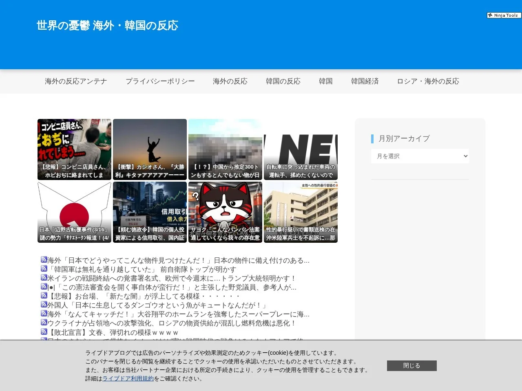Open article 外国人「日本に生息してるダンゴウオ

[158, 305]
